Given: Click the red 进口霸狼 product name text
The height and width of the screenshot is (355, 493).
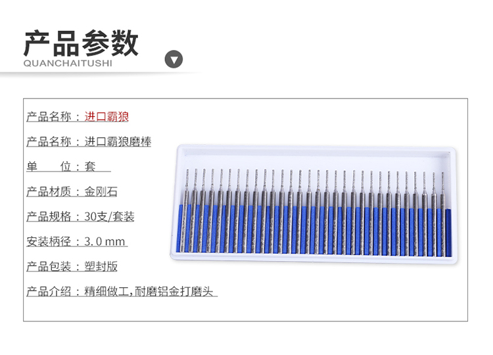Looking at the screenshot, I should point(106,116).
